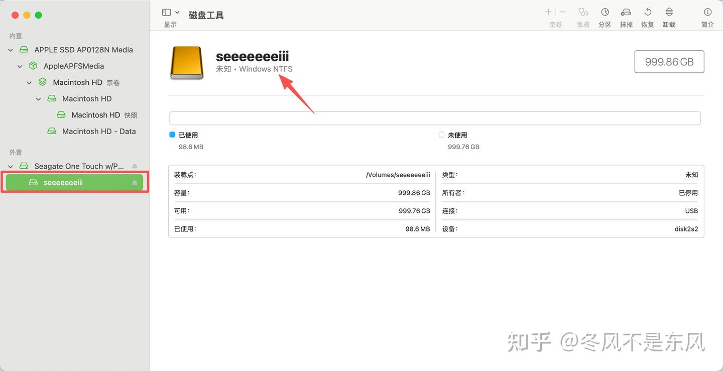
Task: Open the sidebar display options button
Action: click(x=167, y=13)
